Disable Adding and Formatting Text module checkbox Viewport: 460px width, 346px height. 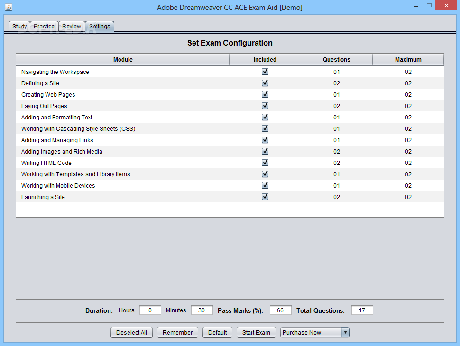pos(265,117)
